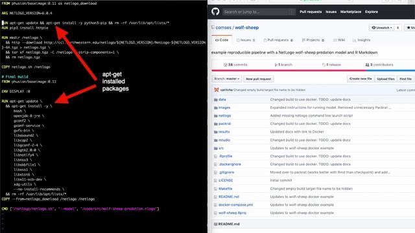Click the committer avatar icon

pos(216,90)
